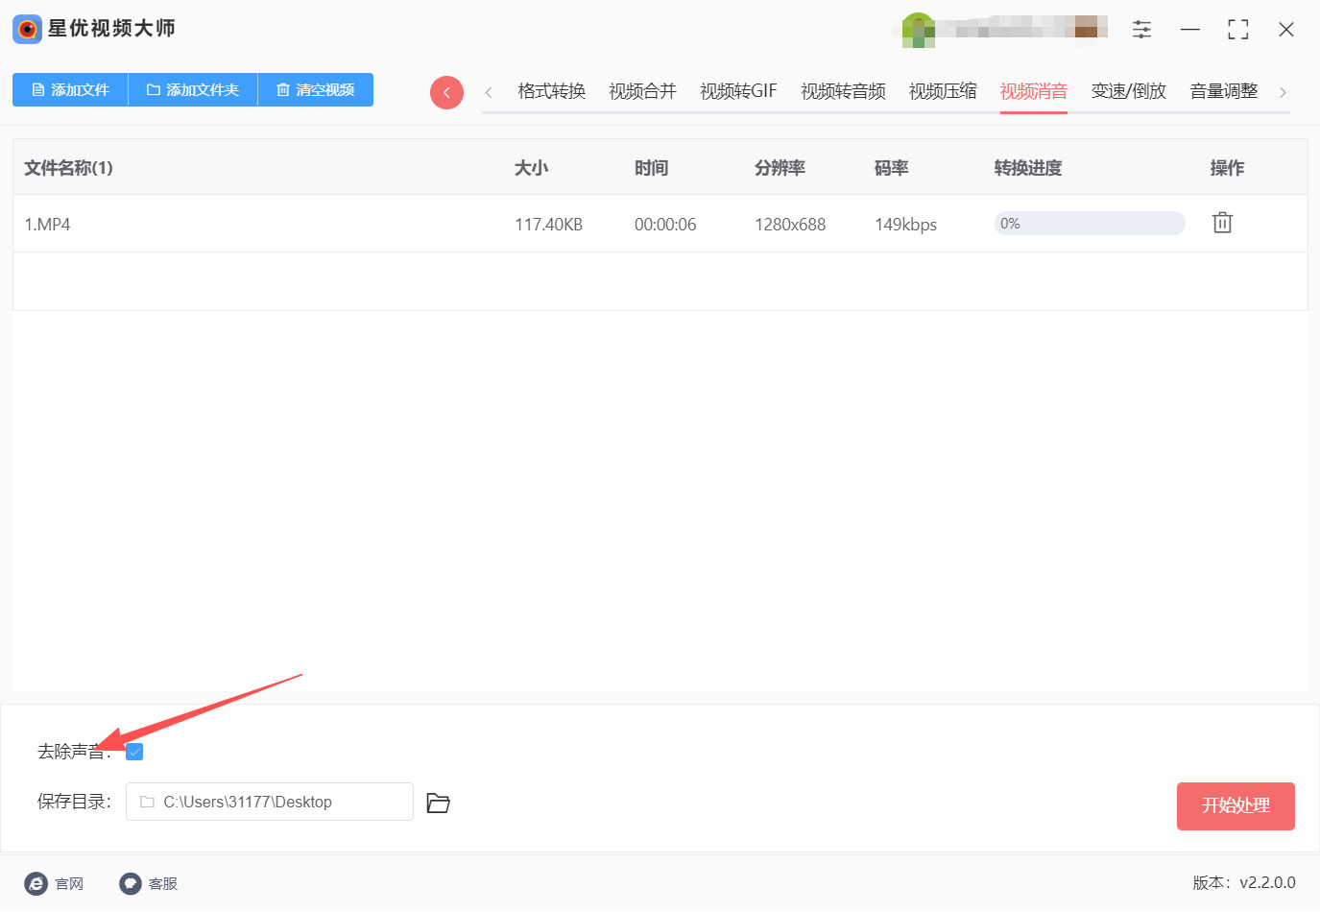This screenshot has width=1320, height=912.
Task: Click the 0% conversion progress bar
Action: tap(1090, 223)
